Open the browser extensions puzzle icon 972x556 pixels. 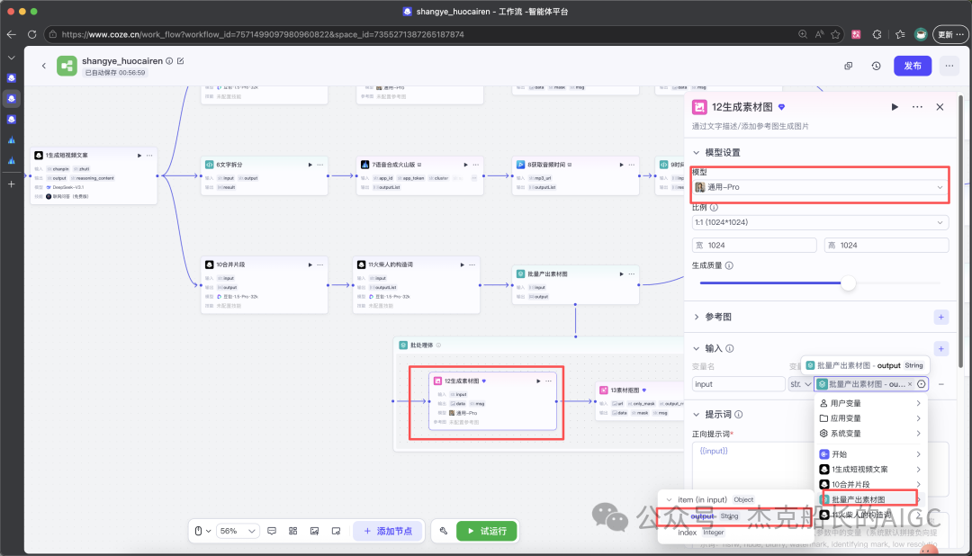877,34
